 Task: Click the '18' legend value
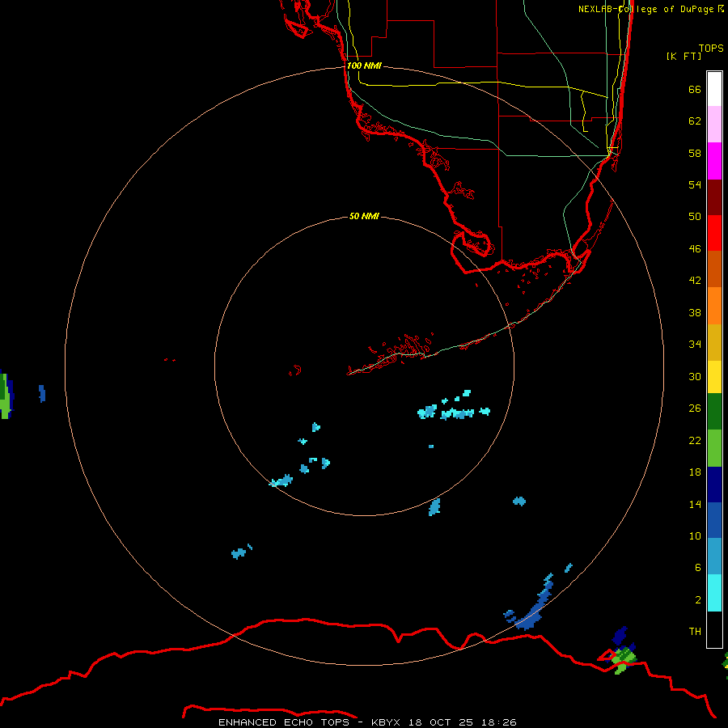click(695, 472)
